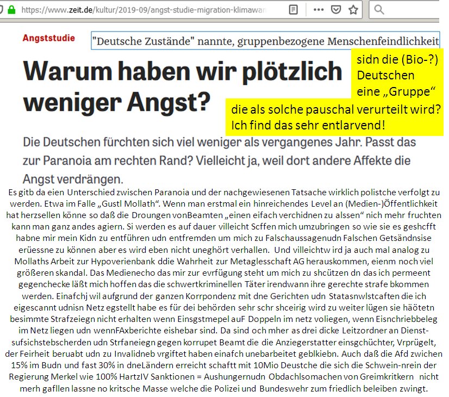Image resolution: width=449 pixels, height=397 pixels.
Task: Click the Save to Pocket icon
Action: 335,10
